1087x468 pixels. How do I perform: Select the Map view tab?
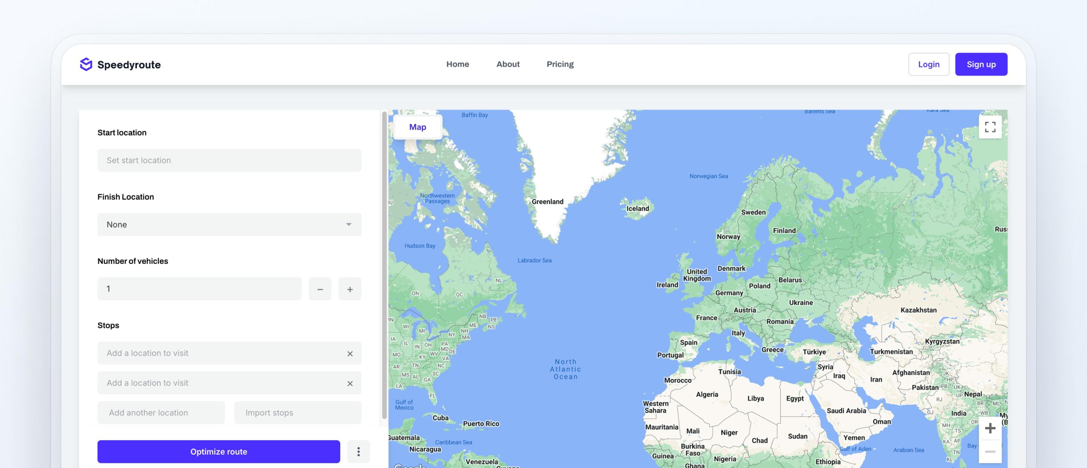[x=417, y=127]
